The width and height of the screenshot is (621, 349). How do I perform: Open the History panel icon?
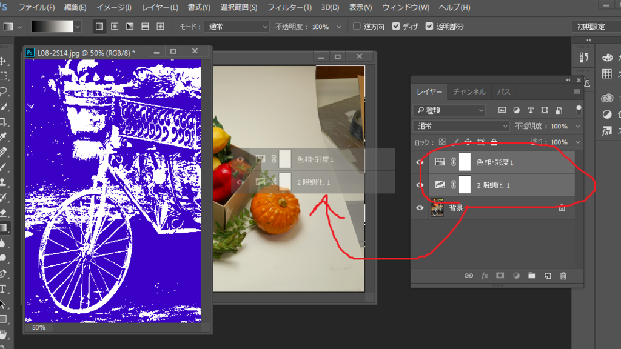[584, 58]
